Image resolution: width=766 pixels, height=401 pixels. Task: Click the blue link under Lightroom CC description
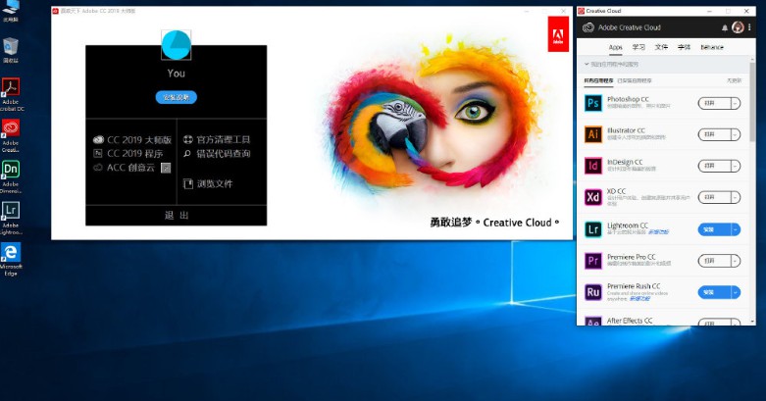click(658, 232)
